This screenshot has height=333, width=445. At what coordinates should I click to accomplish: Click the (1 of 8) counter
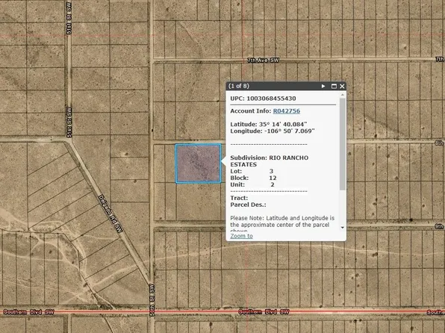pyautogui.click(x=239, y=86)
